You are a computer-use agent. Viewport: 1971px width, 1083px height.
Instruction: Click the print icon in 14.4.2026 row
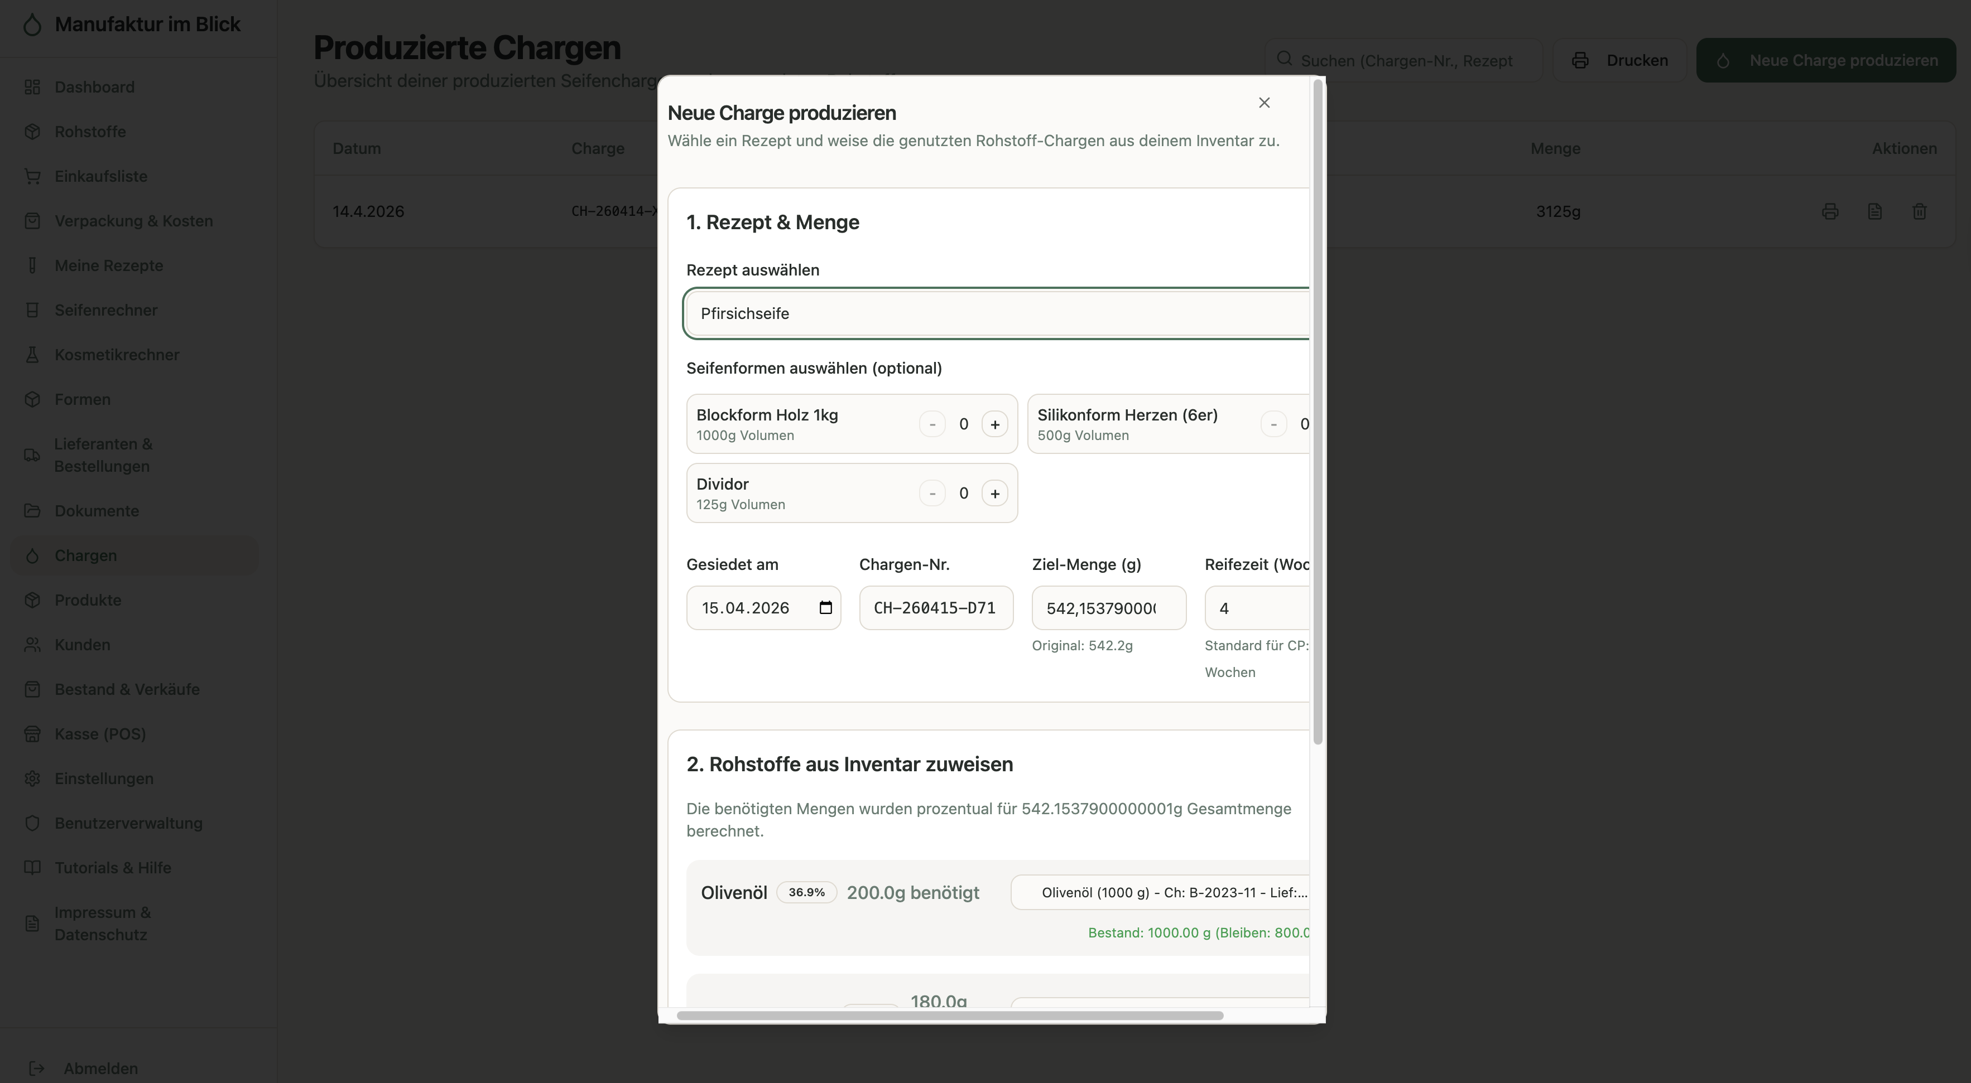(x=1830, y=212)
